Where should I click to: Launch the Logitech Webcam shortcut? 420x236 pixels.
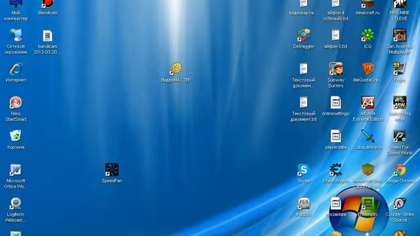click(x=16, y=203)
